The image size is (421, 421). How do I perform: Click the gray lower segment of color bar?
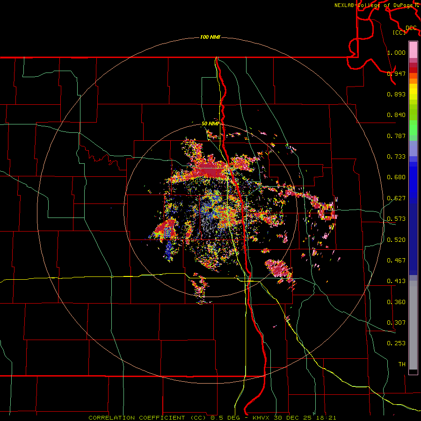click(x=413, y=325)
